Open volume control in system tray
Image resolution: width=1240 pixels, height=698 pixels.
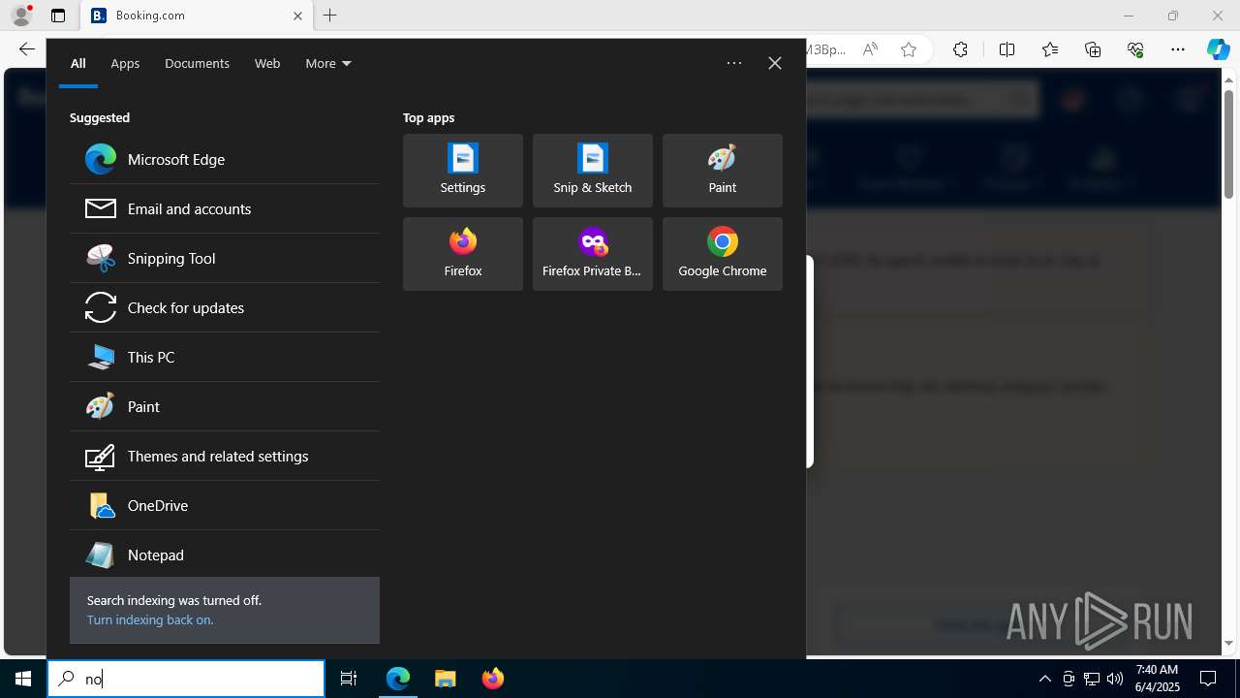coord(1115,679)
